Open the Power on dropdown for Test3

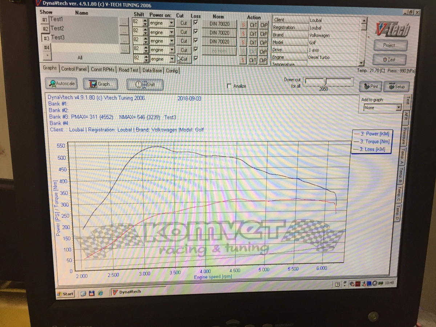(171, 41)
